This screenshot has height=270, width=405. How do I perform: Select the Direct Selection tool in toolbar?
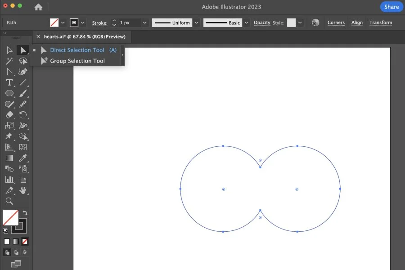click(x=23, y=50)
